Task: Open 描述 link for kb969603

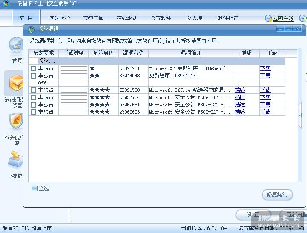Action: (240, 112)
